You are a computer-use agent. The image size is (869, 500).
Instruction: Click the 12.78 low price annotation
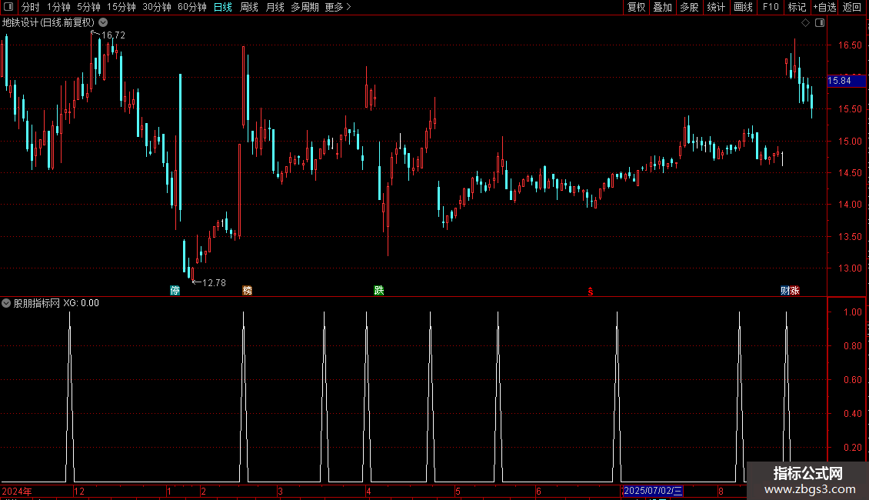click(x=214, y=283)
